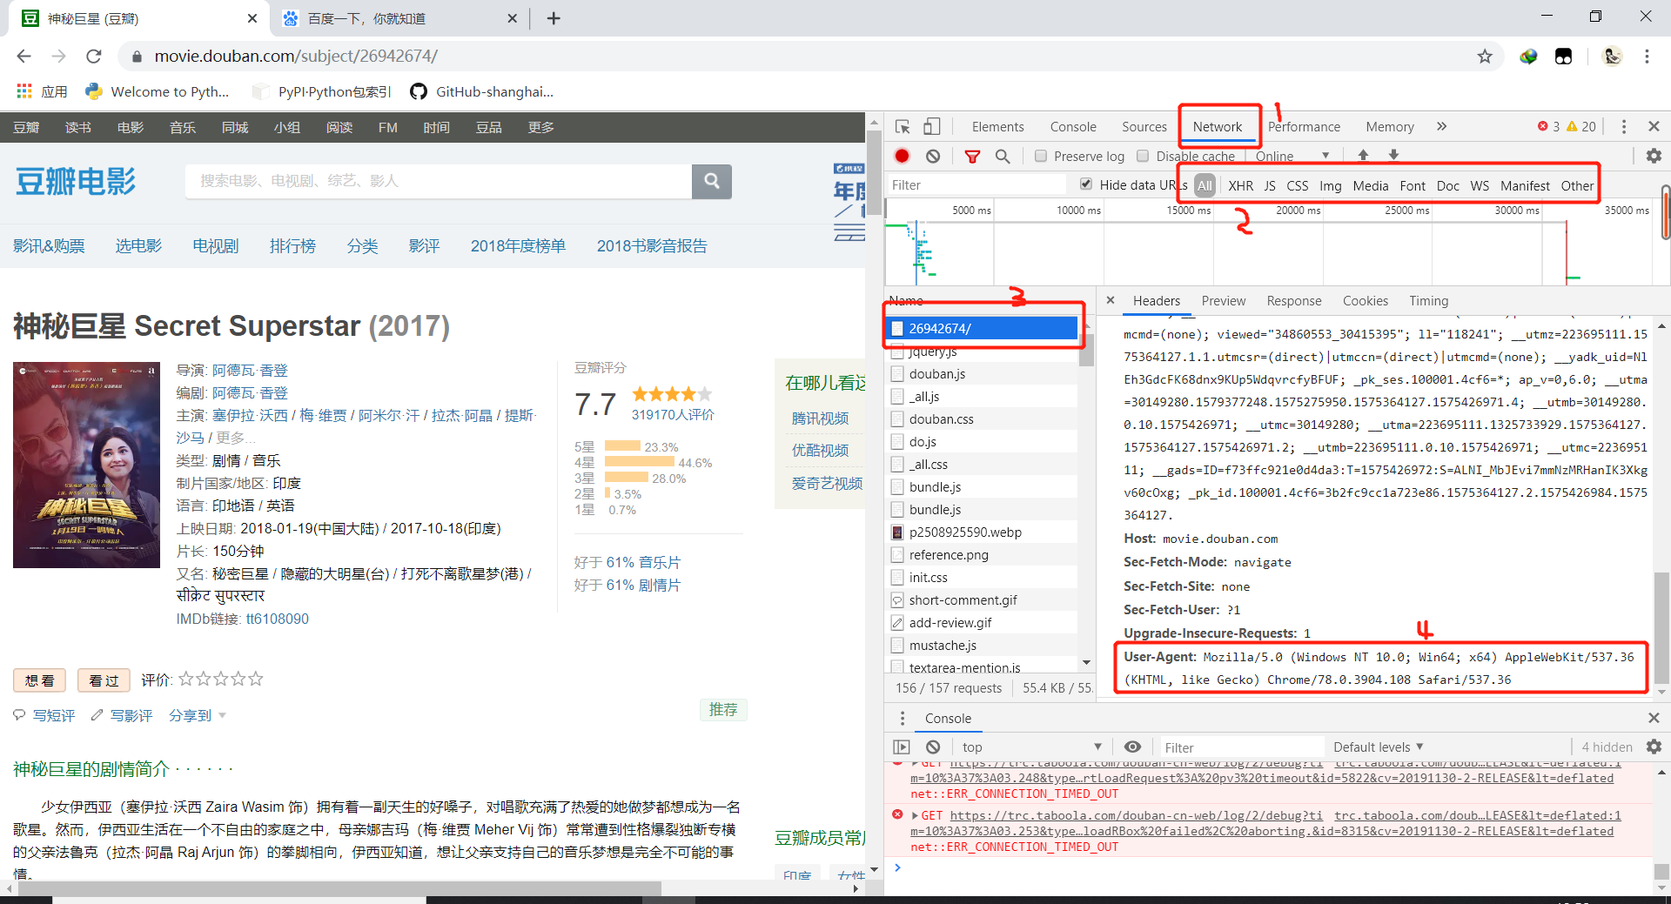This screenshot has height=904, width=1671.
Task: Open DevTools three-dot menu
Action: 1623,126
